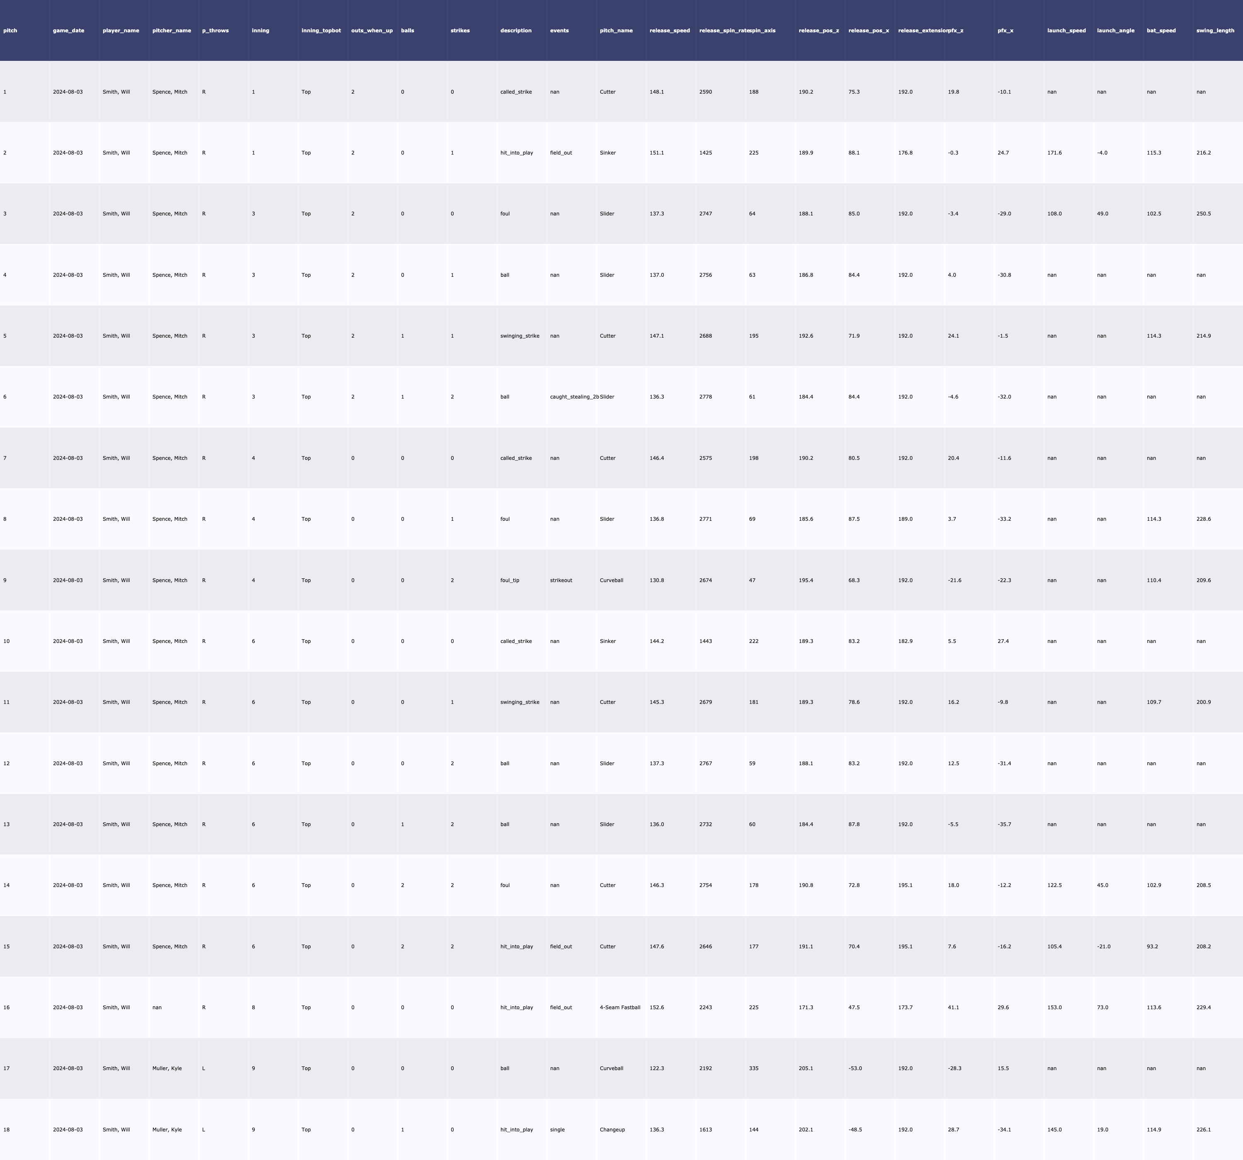1243x1160 pixels.
Task: Click the description column header
Action: pos(515,31)
